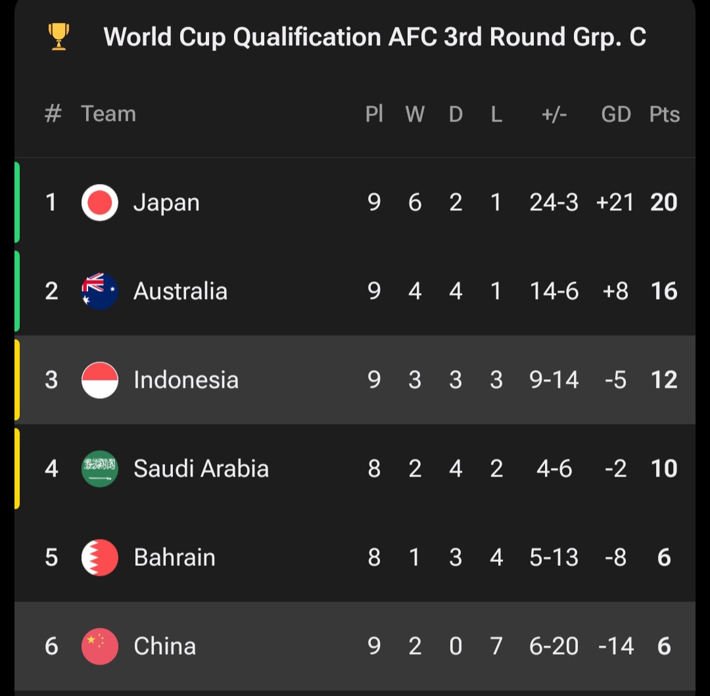Click the Indonesia flag icon
This screenshot has height=696, width=710.
[x=100, y=380]
